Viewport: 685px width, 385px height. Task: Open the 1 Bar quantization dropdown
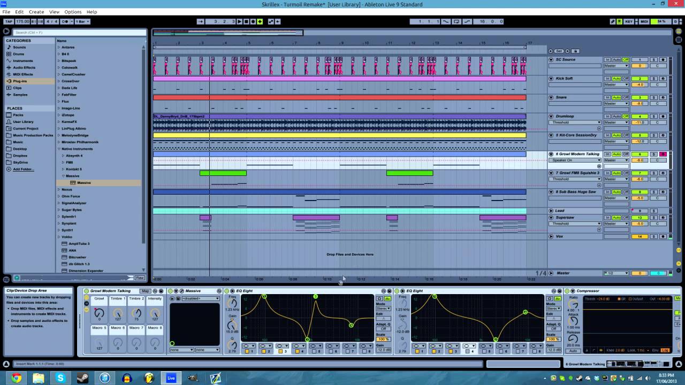[x=82, y=21]
